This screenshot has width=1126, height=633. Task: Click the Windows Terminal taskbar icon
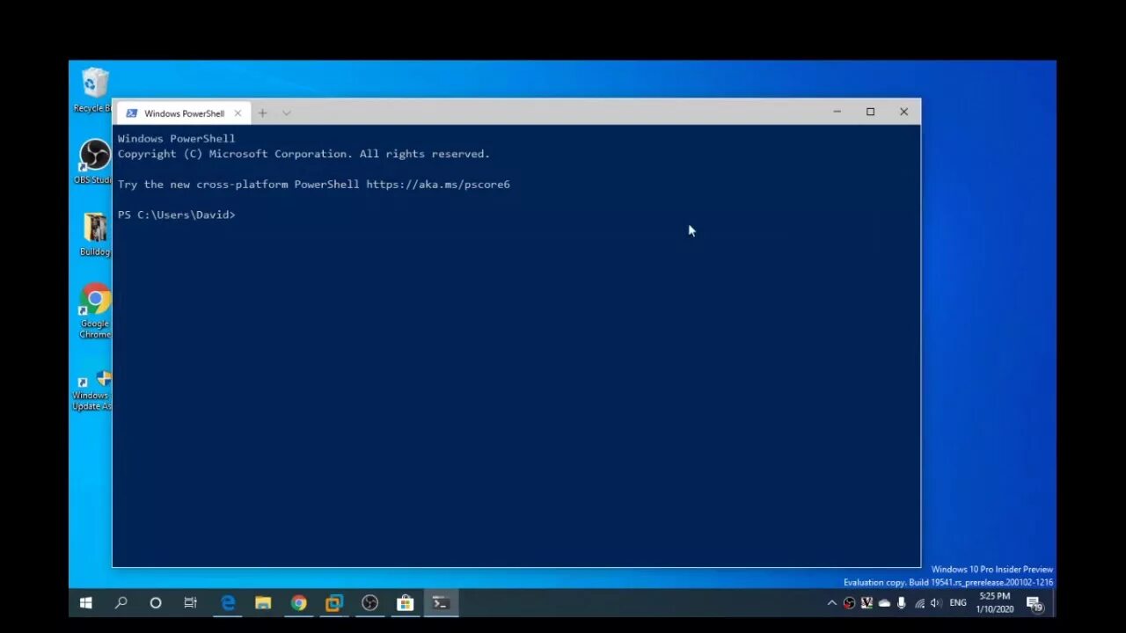441,603
